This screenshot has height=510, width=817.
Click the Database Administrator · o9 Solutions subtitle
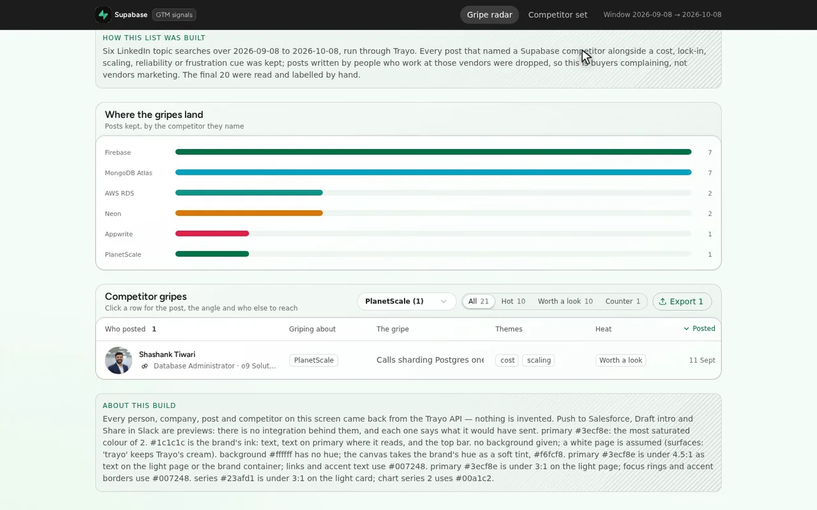coord(214,367)
